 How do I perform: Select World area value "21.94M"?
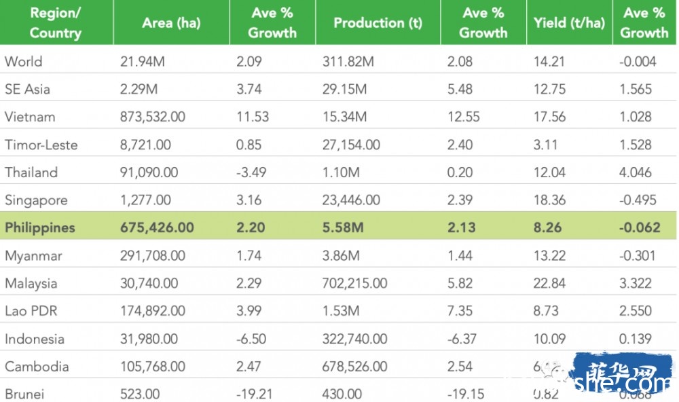(143, 62)
